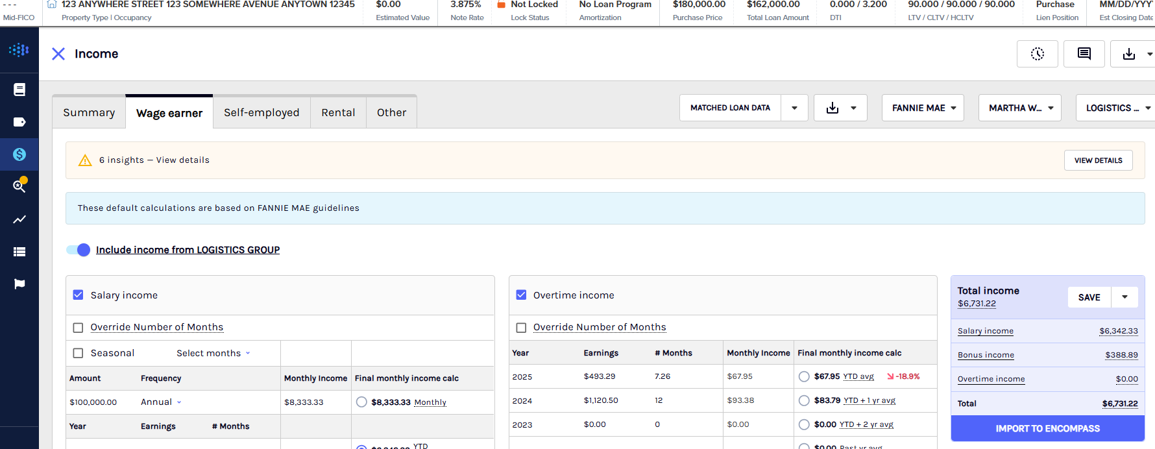Click the flag sidebar icon
The height and width of the screenshot is (449, 1155).
coord(19,284)
